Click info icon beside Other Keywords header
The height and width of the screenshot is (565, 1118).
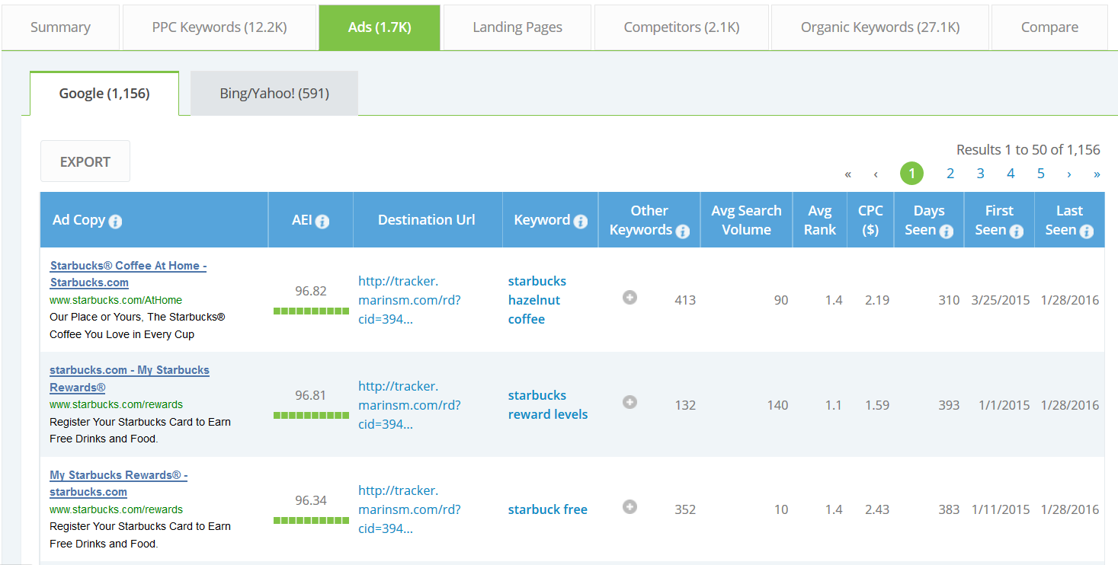tap(683, 231)
